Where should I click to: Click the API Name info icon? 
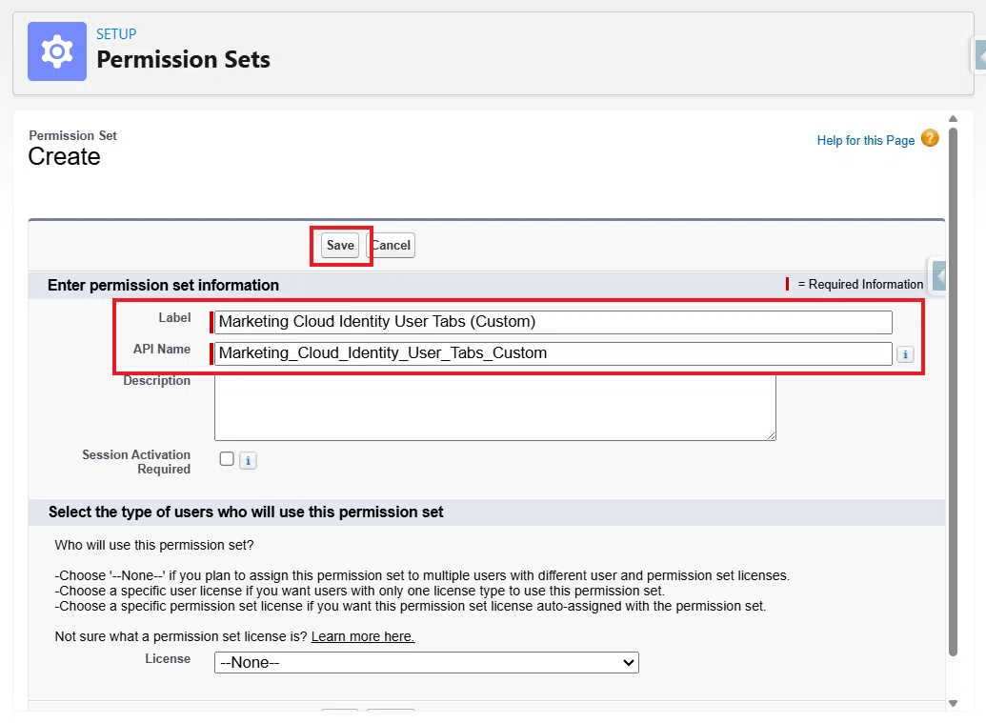(905, 354)
